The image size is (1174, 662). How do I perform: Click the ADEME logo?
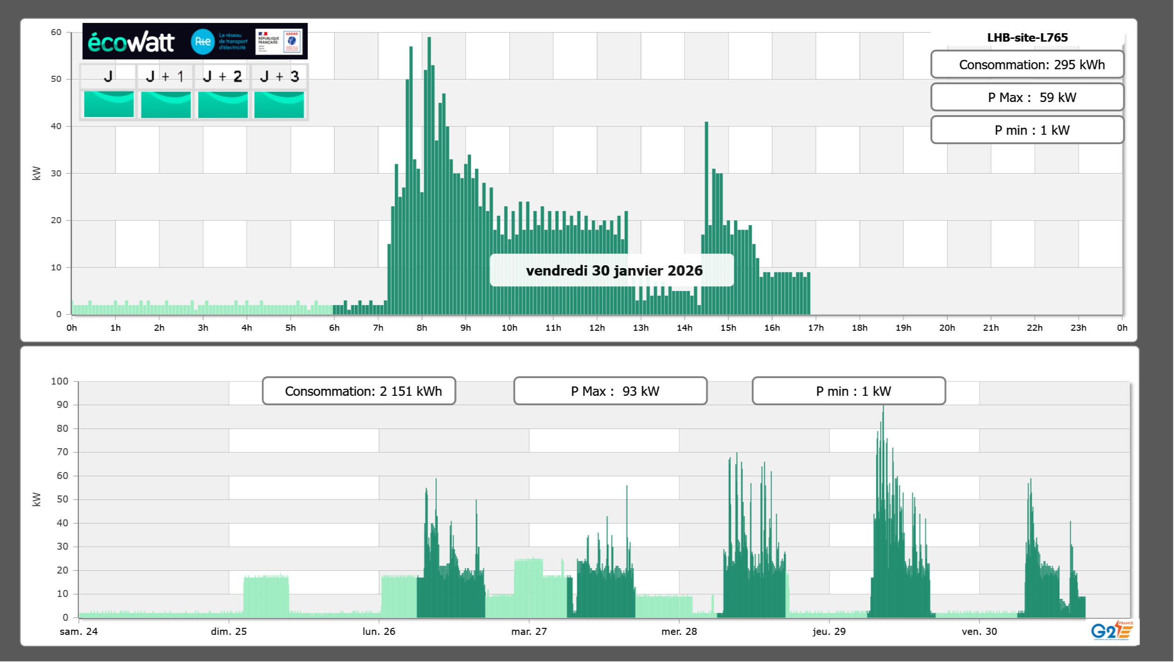point(292,42)
